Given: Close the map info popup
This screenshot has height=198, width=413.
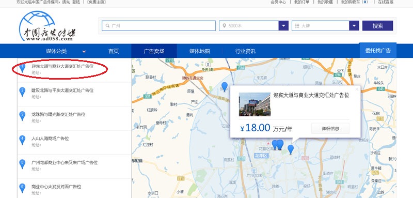Looking at the screenshot, I should point(357,89).
